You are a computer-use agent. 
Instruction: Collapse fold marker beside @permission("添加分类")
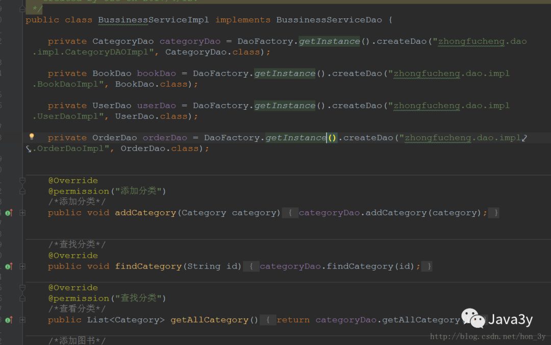[22, 191]
